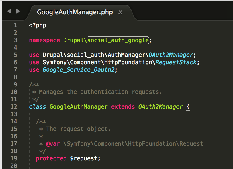Click the $request variable on line 19
233x169 pixels.
(x=83, y=158)
